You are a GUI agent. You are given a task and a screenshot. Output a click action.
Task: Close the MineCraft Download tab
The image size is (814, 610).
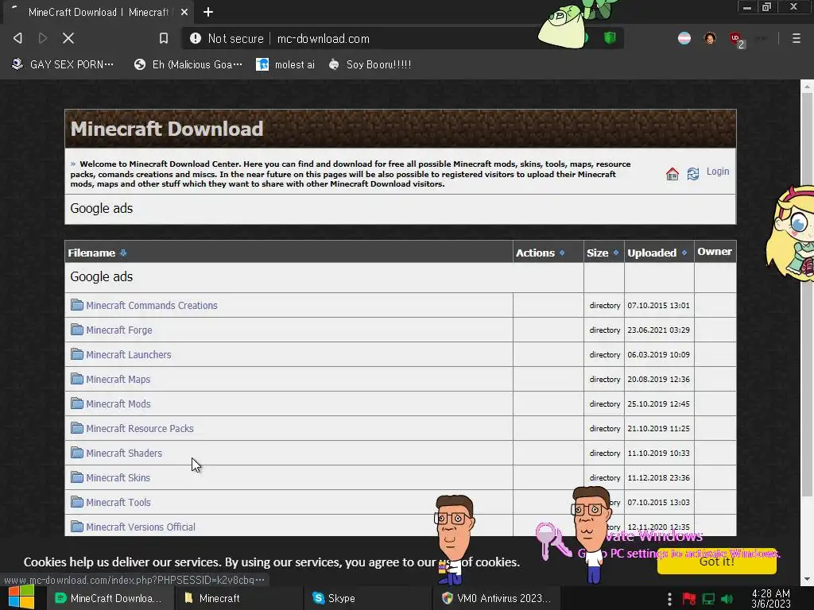pos(184,12)
